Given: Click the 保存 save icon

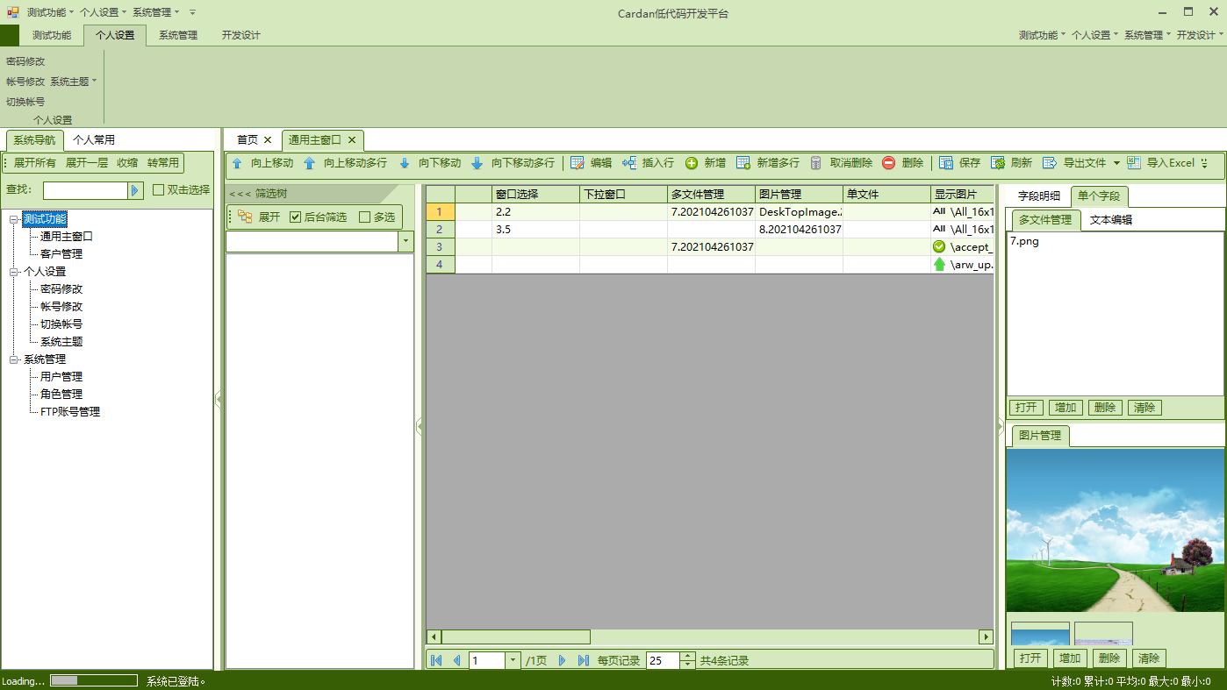Looking at the screenshot, I should (945, 163).
